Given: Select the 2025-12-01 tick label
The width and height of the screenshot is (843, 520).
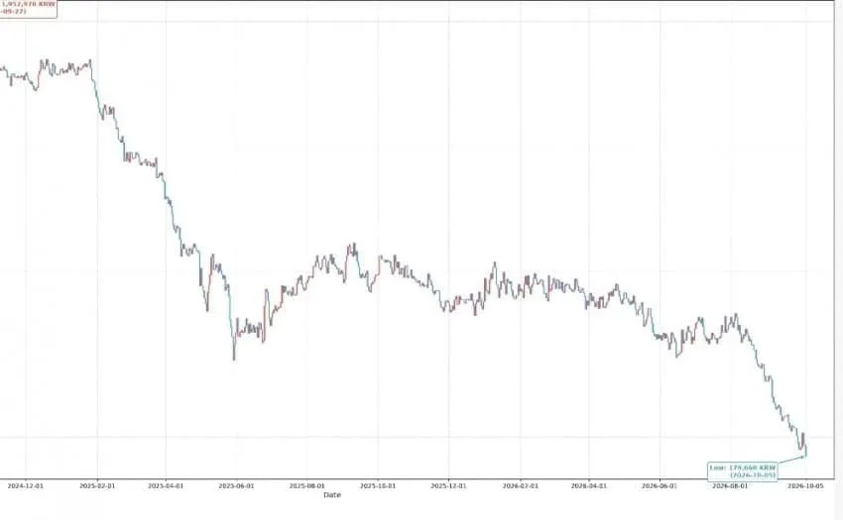Looking at the screenshot, I should pos(448,485).
